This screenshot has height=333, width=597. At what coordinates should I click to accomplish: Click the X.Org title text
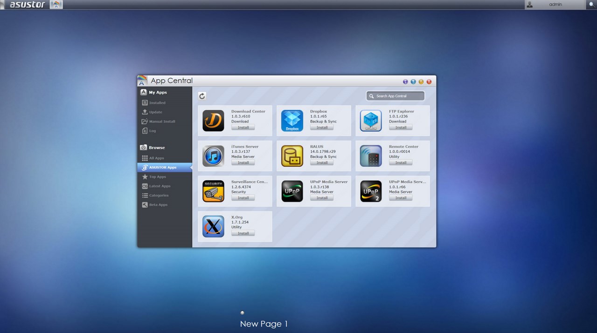point(237,217)
